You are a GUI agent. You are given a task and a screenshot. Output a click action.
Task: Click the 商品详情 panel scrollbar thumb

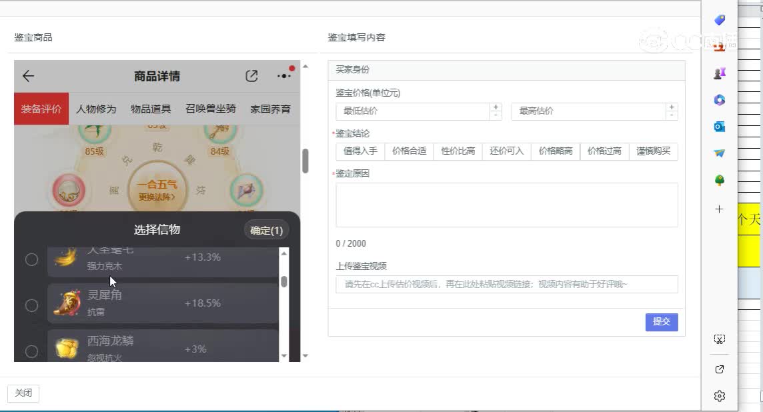305,161
